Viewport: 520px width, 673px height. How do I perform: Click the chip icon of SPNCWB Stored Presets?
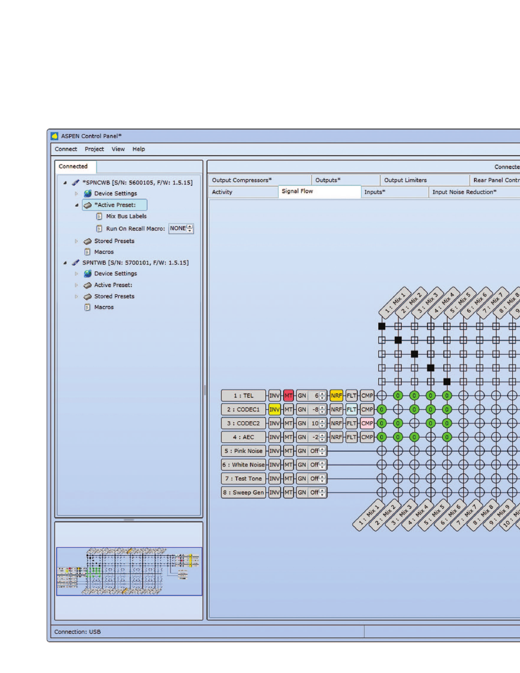click(x=88, y=241)
